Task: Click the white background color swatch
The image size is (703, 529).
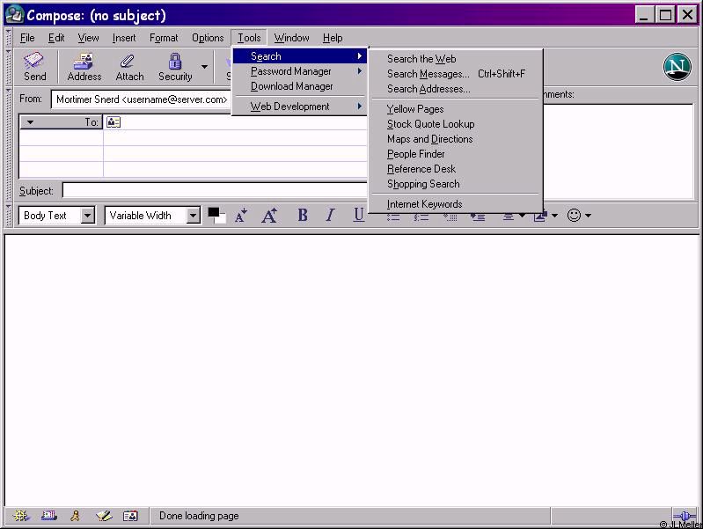Action: tap(221, 219)
